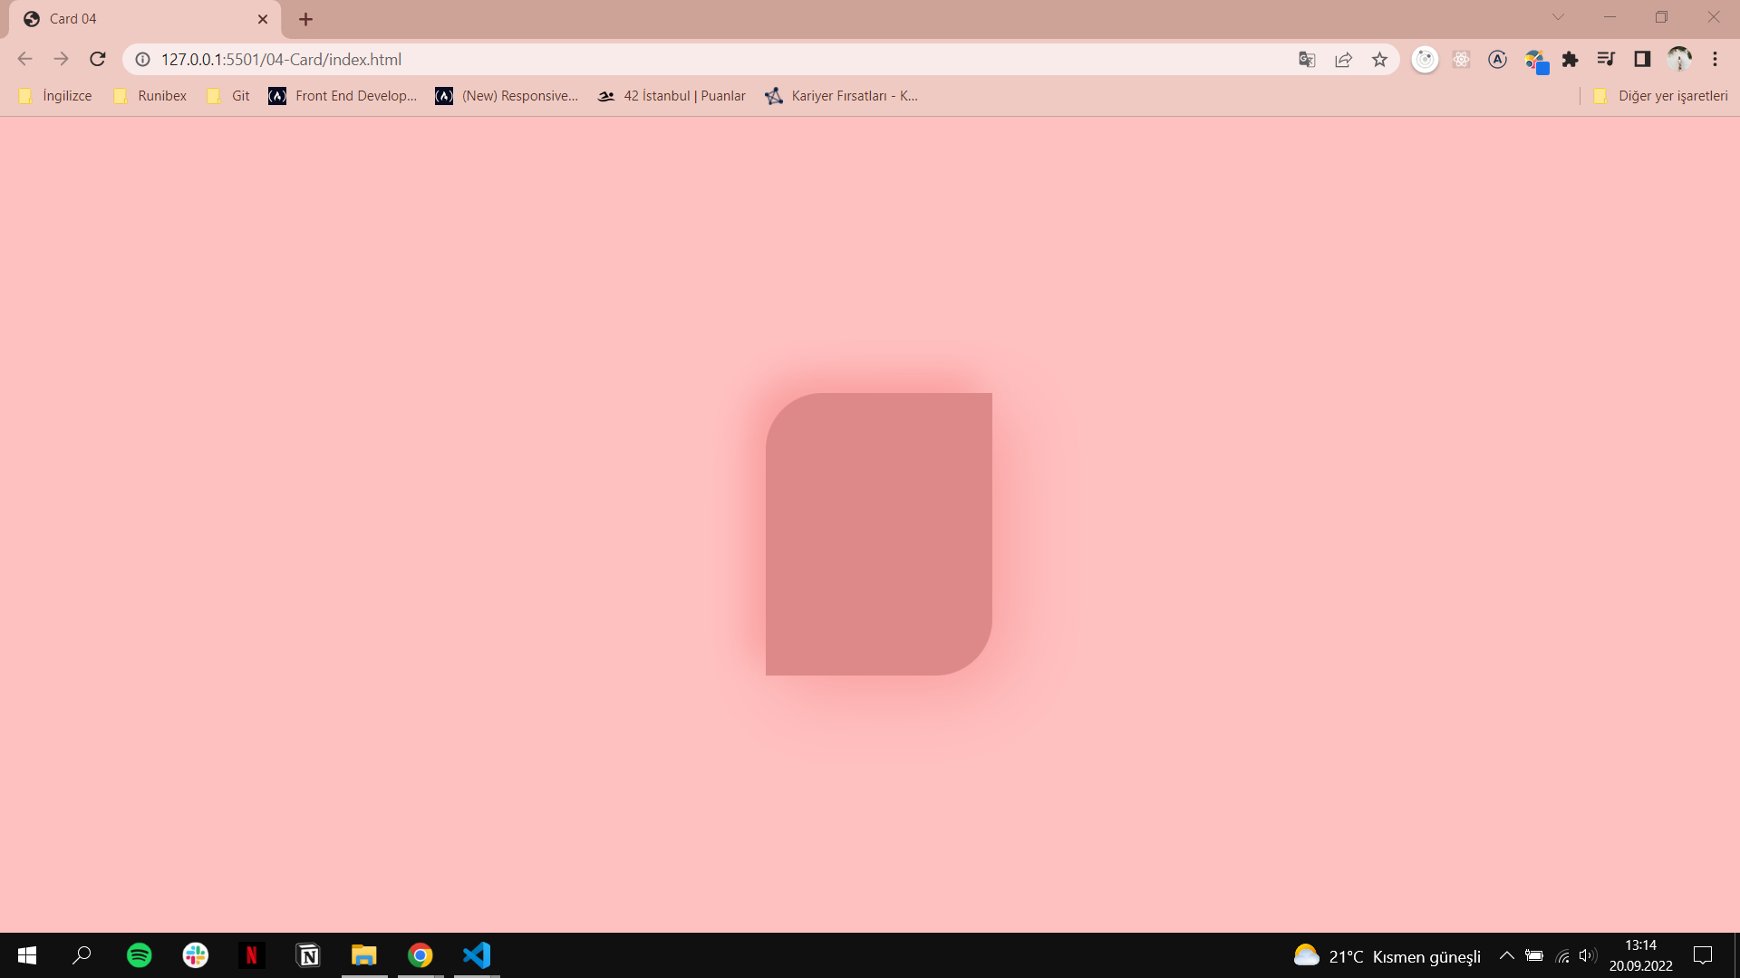Toggle the Windows search icon
The height and width of the screenshot is (978, 1740).
82,954
